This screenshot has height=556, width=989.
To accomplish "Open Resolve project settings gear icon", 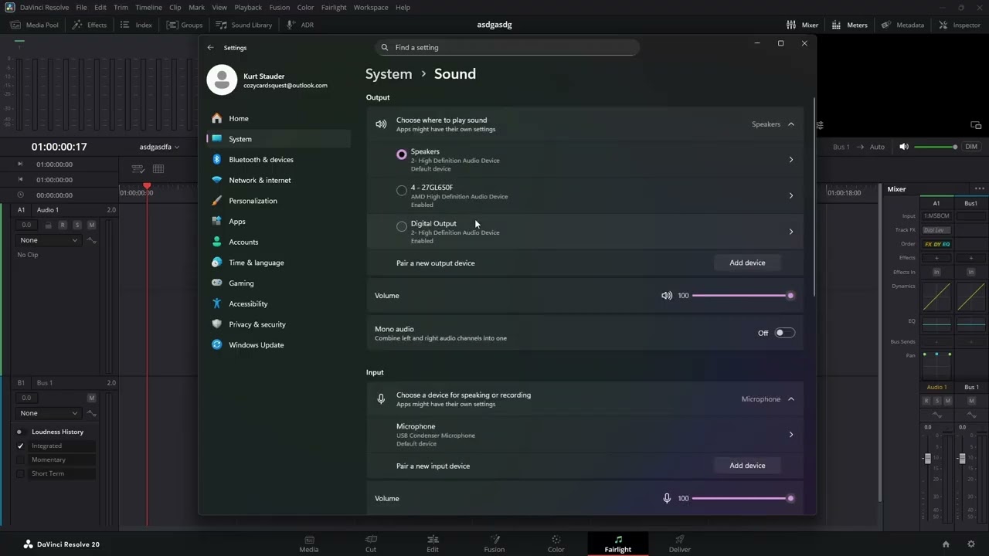I will point(971,544).
